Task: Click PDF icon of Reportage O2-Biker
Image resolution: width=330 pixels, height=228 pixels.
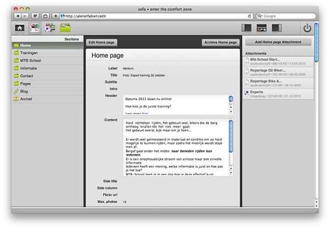Action: tap(246, 71)
